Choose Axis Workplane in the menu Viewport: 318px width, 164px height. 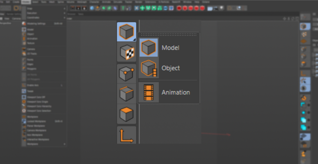point(44,135)
